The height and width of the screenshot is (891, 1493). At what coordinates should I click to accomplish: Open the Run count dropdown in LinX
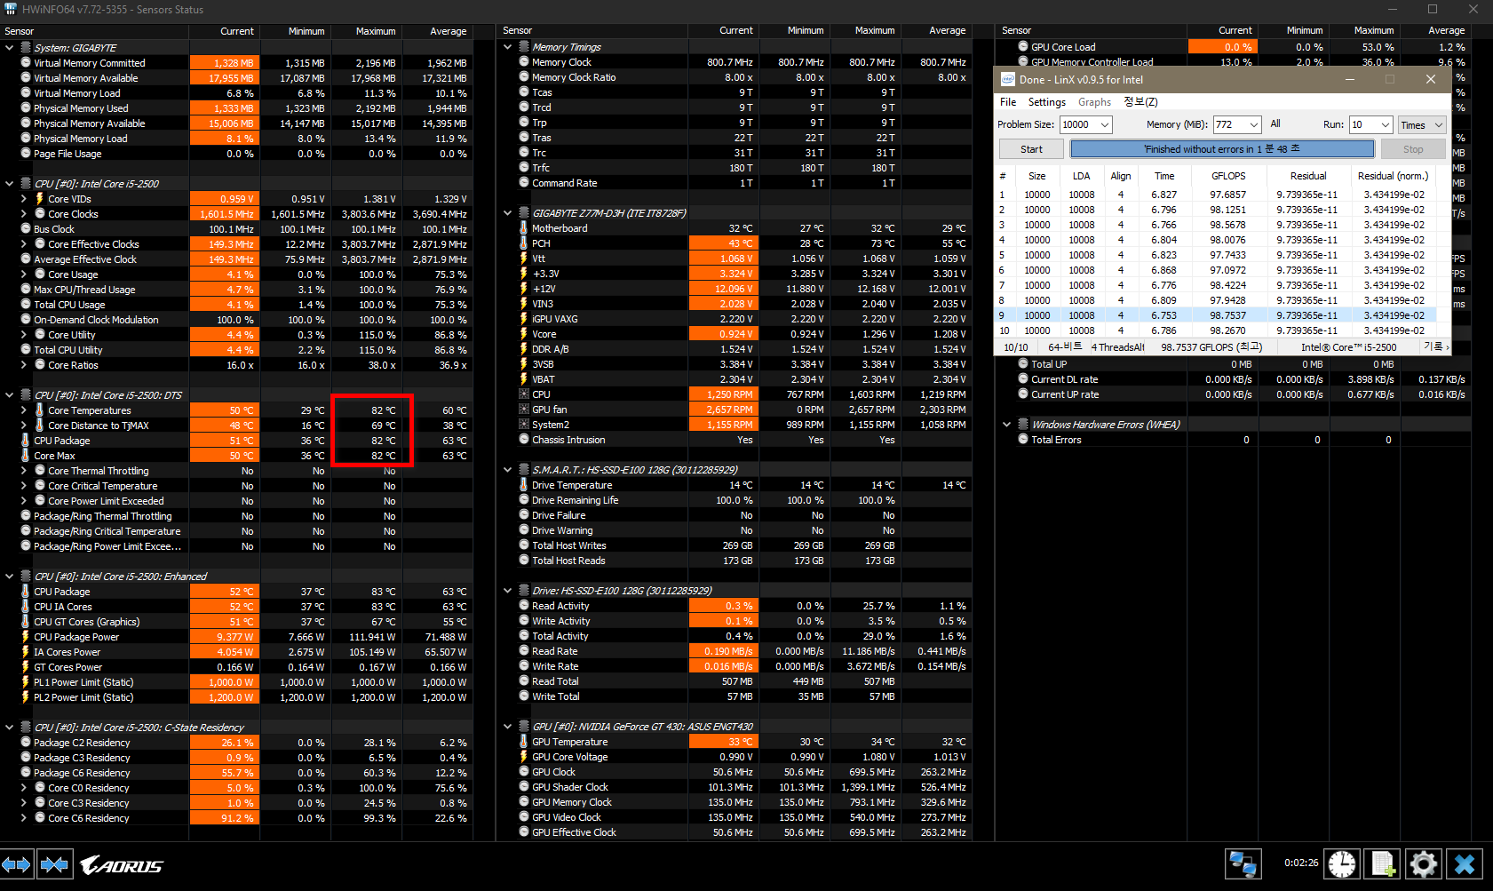pos(1385,125)
